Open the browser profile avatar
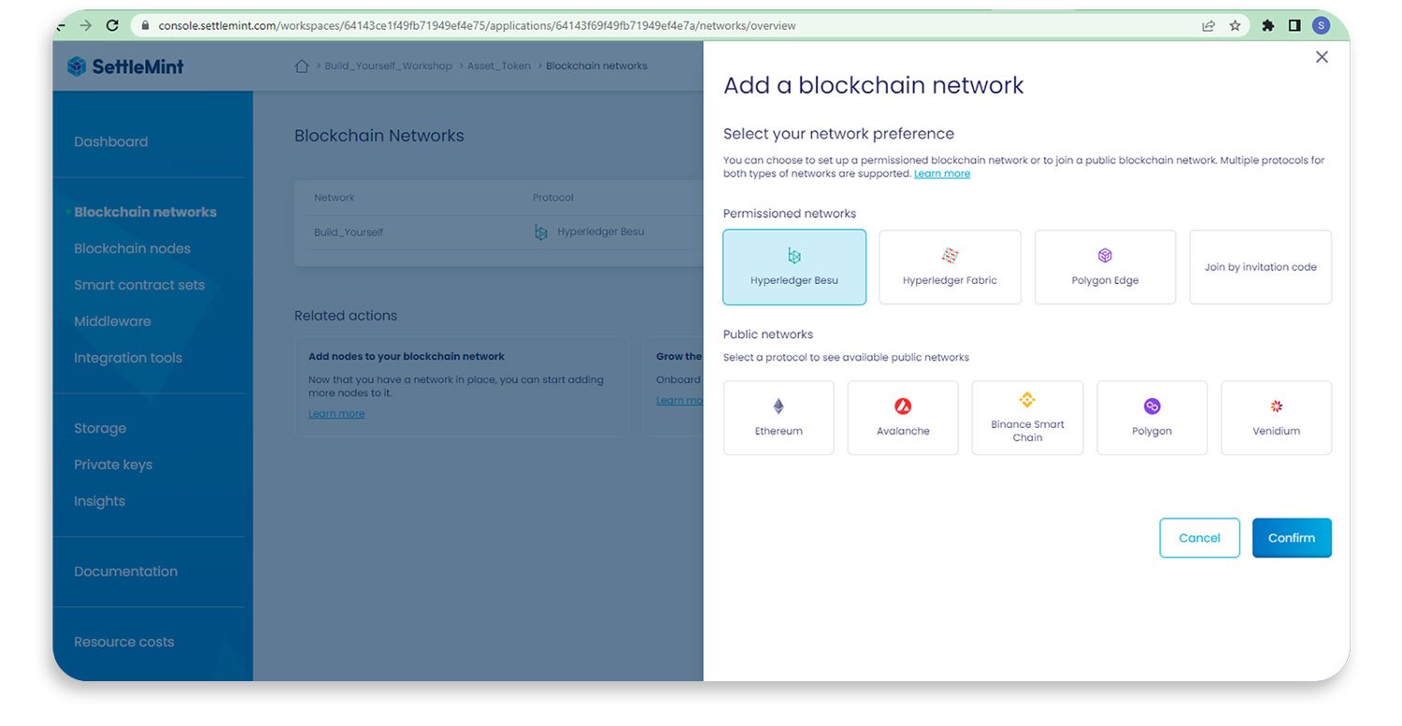1402x726 pixels. pos(1321,25)
